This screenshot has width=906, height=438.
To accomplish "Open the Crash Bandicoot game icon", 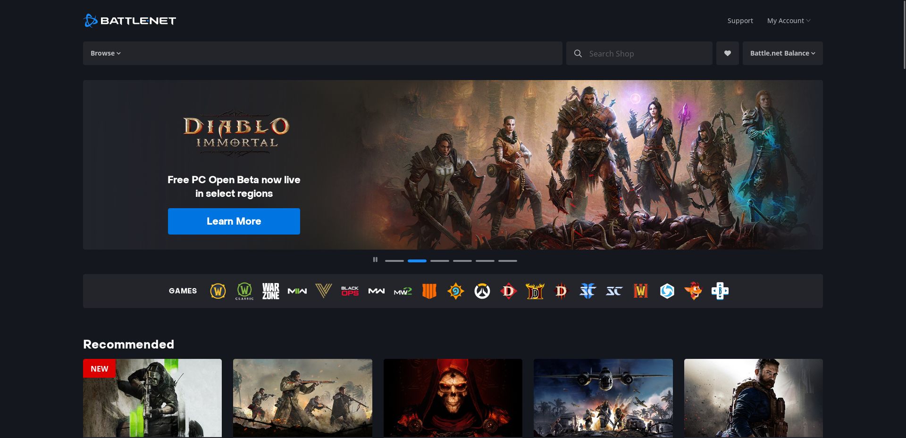I will pos(694,291).
